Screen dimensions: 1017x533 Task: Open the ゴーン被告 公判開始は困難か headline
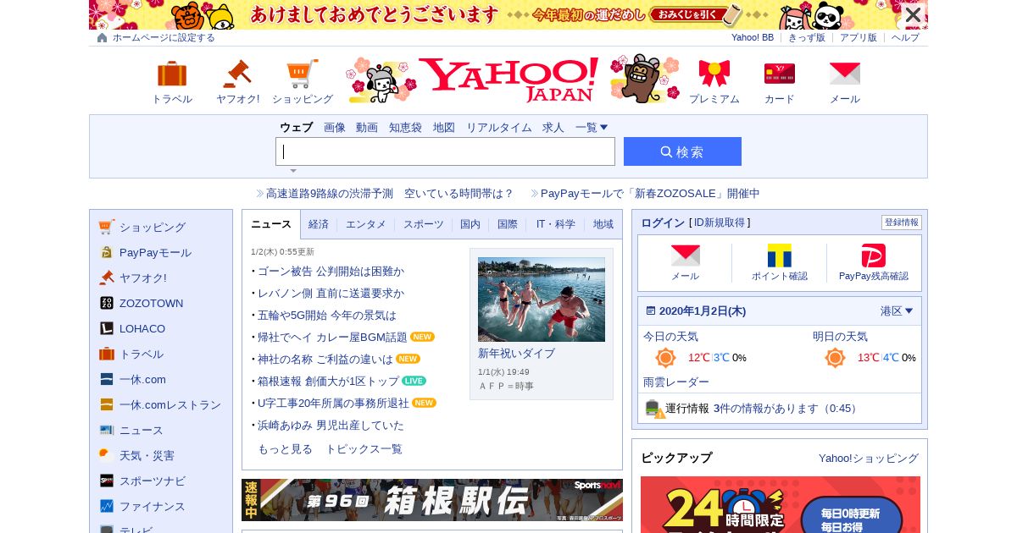pos(331,271)
